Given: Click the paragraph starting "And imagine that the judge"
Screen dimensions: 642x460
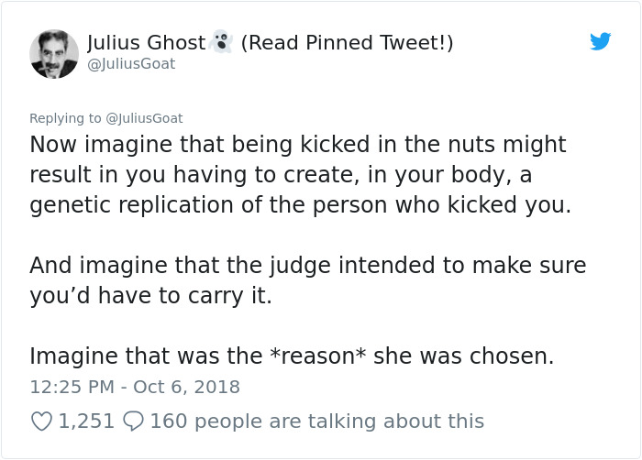Looking at the screenshot, I should pyautogui.click(x=307, y=280).
